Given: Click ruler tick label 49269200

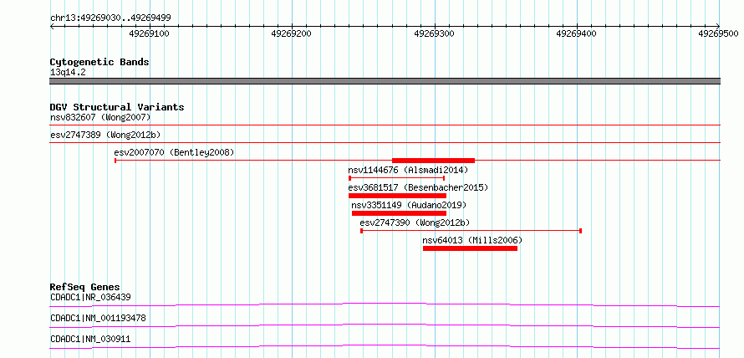Looking at the screenshot, I should click(292, 33).
